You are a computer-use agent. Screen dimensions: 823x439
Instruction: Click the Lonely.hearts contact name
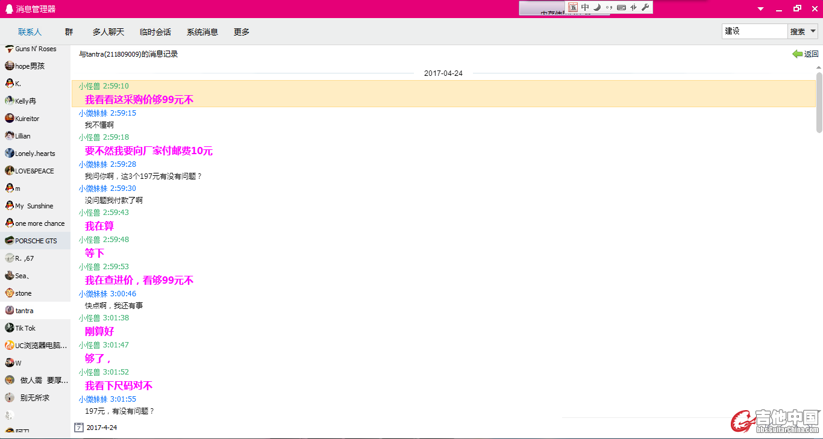(x=35, y=154)
